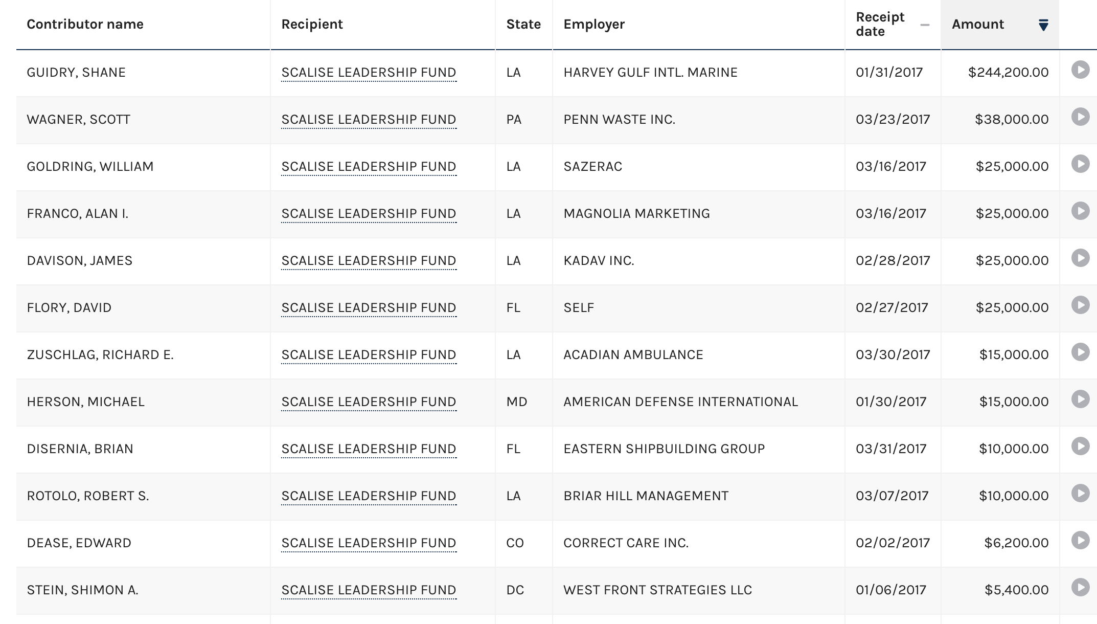Open the recipient link in the STEIN, SHIMON row

click(369, 590)
